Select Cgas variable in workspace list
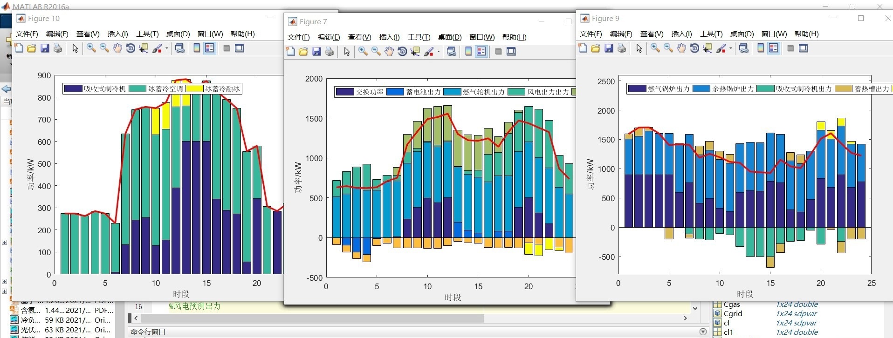Viewport: 893px width, 338px height. click(732, 304)
